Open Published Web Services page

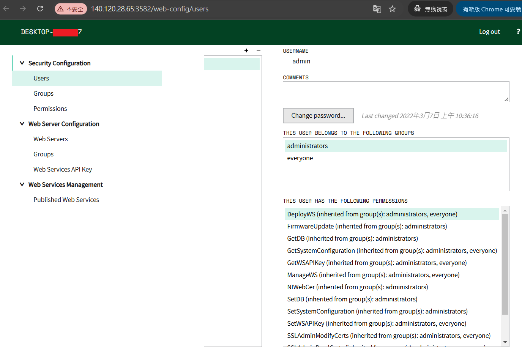click(x=66, y=200)
